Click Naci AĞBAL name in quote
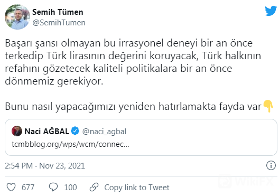Viewport: 279px width, 196px height. point(46,131)
